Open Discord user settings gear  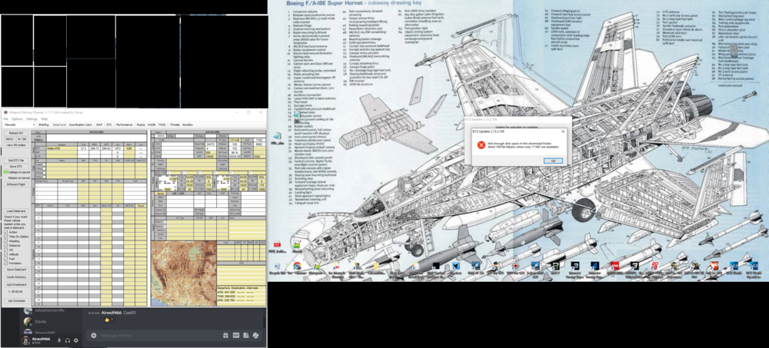pos(76,340)
